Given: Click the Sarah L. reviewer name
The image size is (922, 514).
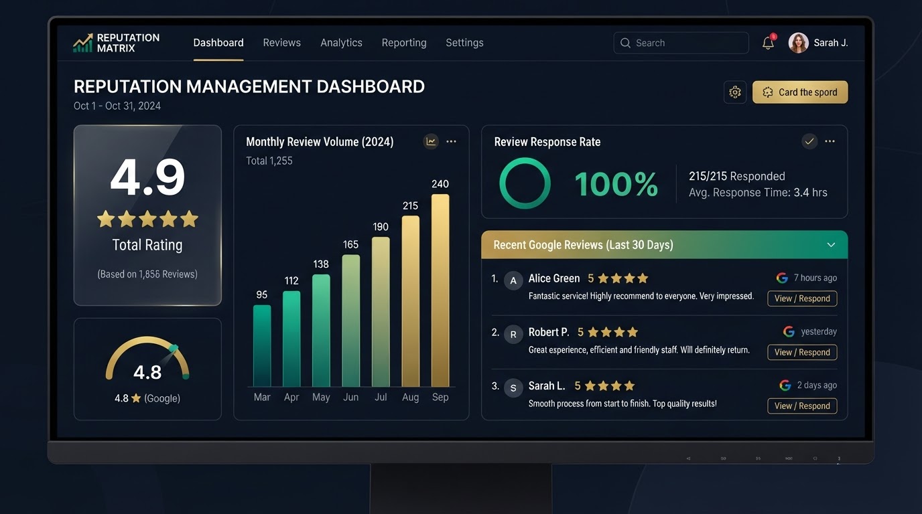Looking at the screenshot, I should pyautogui.click(x=547, y=385).
